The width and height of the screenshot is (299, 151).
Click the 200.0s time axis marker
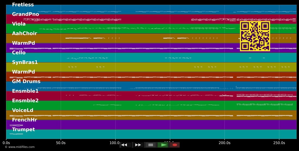(225, 143)
